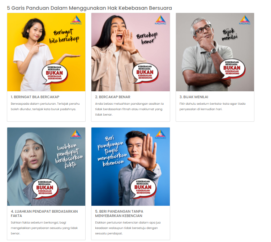Open the 'Bijak menilai' poster image

click(x=215, y=52)
